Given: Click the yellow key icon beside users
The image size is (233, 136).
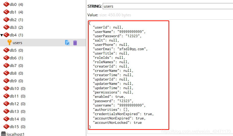Looking at the screenshot, I should 9,43.
